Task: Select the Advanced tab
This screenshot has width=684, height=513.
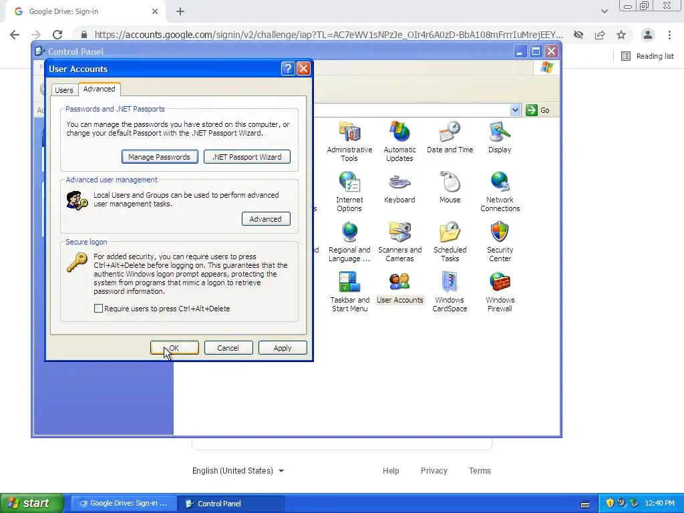Action: click(x=99, y=89)
